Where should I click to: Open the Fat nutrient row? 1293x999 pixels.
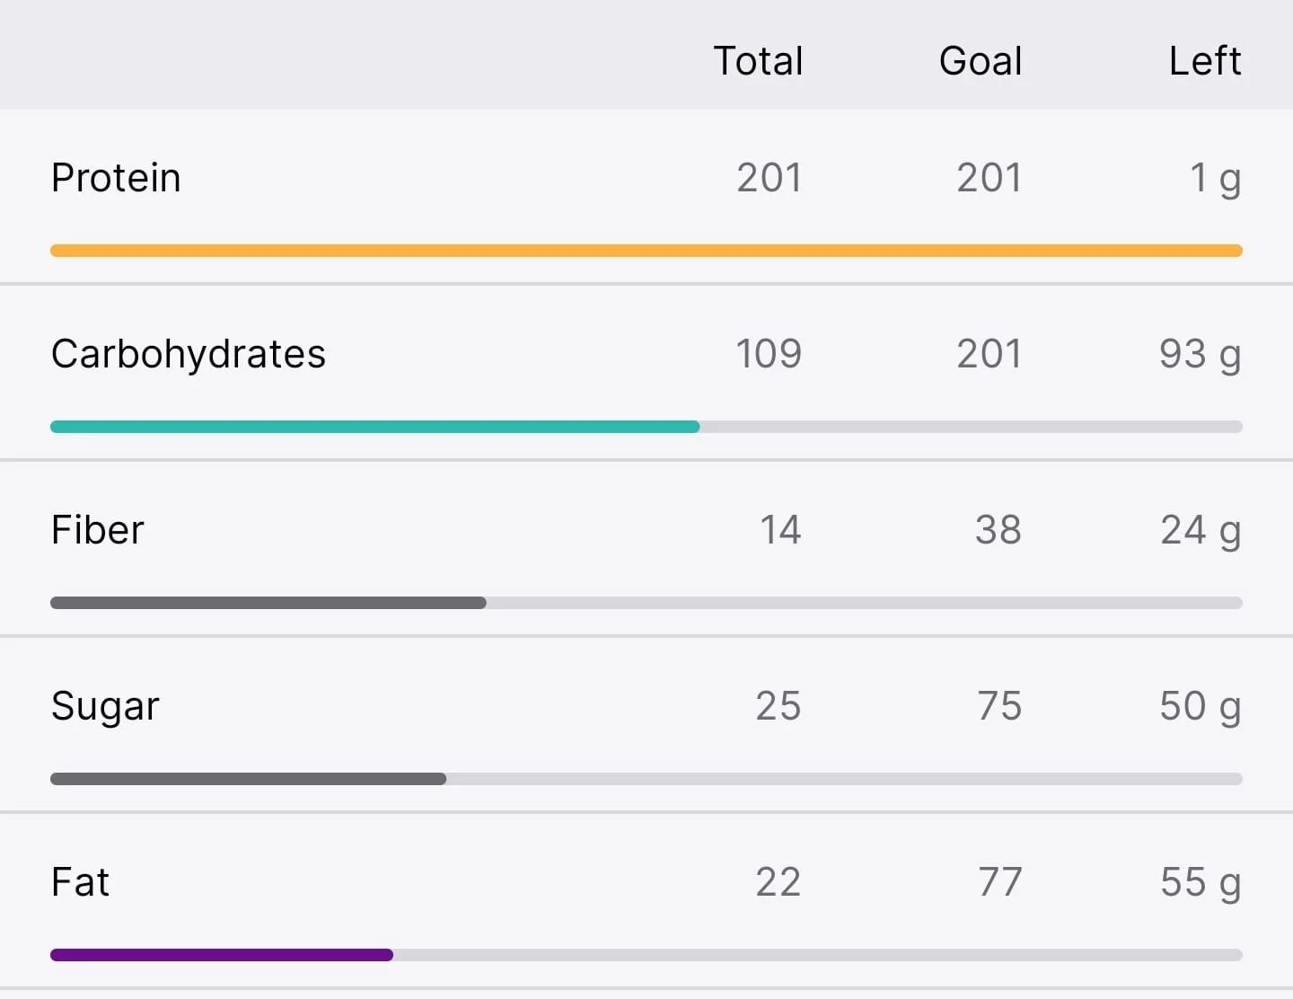pyautogui.click(x=646, y=900)
